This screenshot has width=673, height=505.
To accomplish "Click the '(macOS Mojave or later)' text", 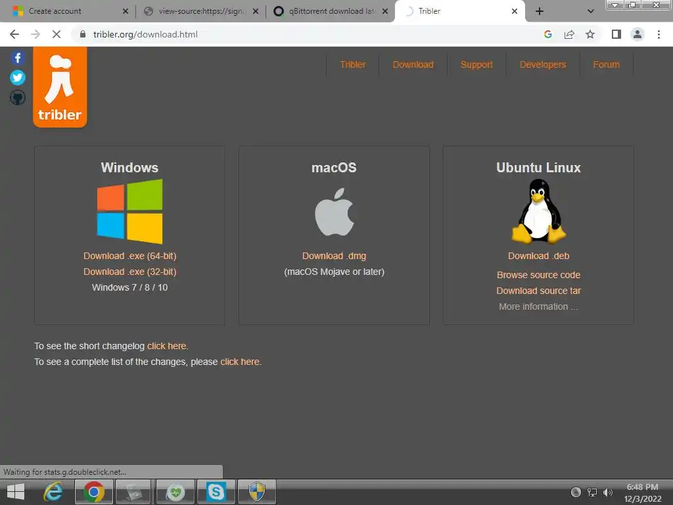I will [x=335, y=272].
